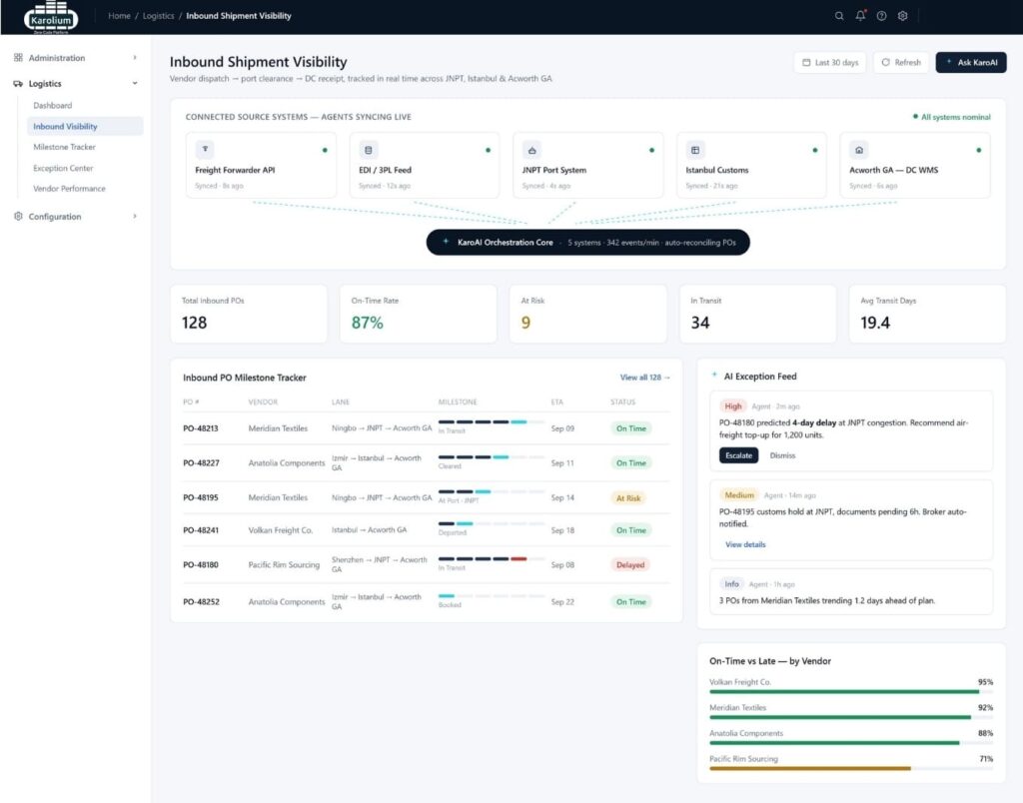Collapse the Logistics sidebar section
Viewport: 1023px width, 803px height.
[76, 84]
